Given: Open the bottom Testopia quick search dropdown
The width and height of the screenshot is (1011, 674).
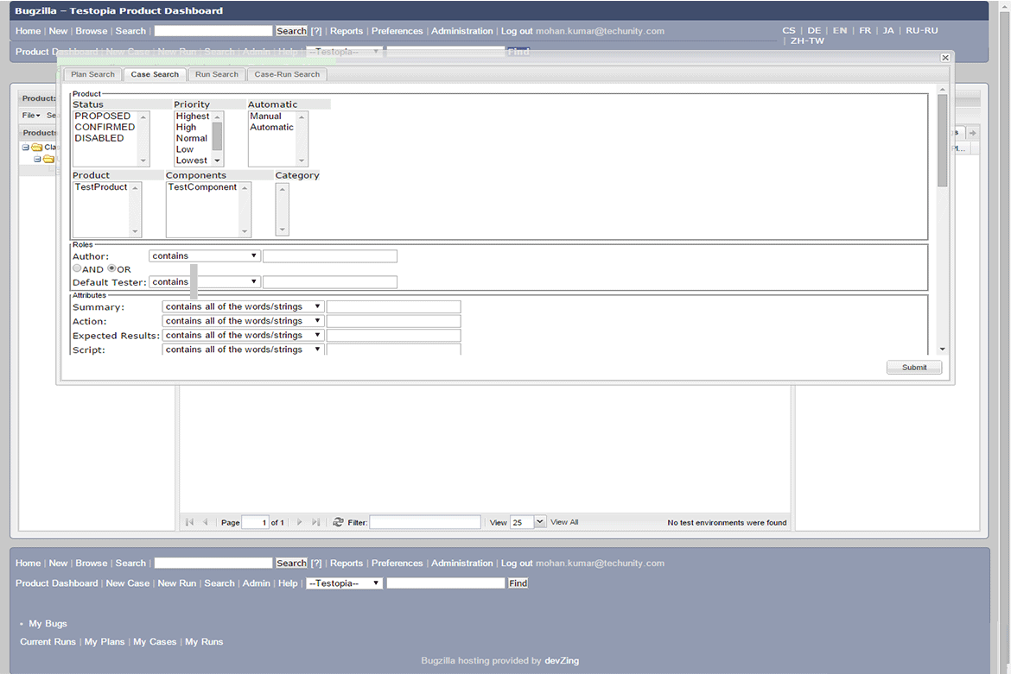Looking at the screenshot, I should click(x=344, y=583).
